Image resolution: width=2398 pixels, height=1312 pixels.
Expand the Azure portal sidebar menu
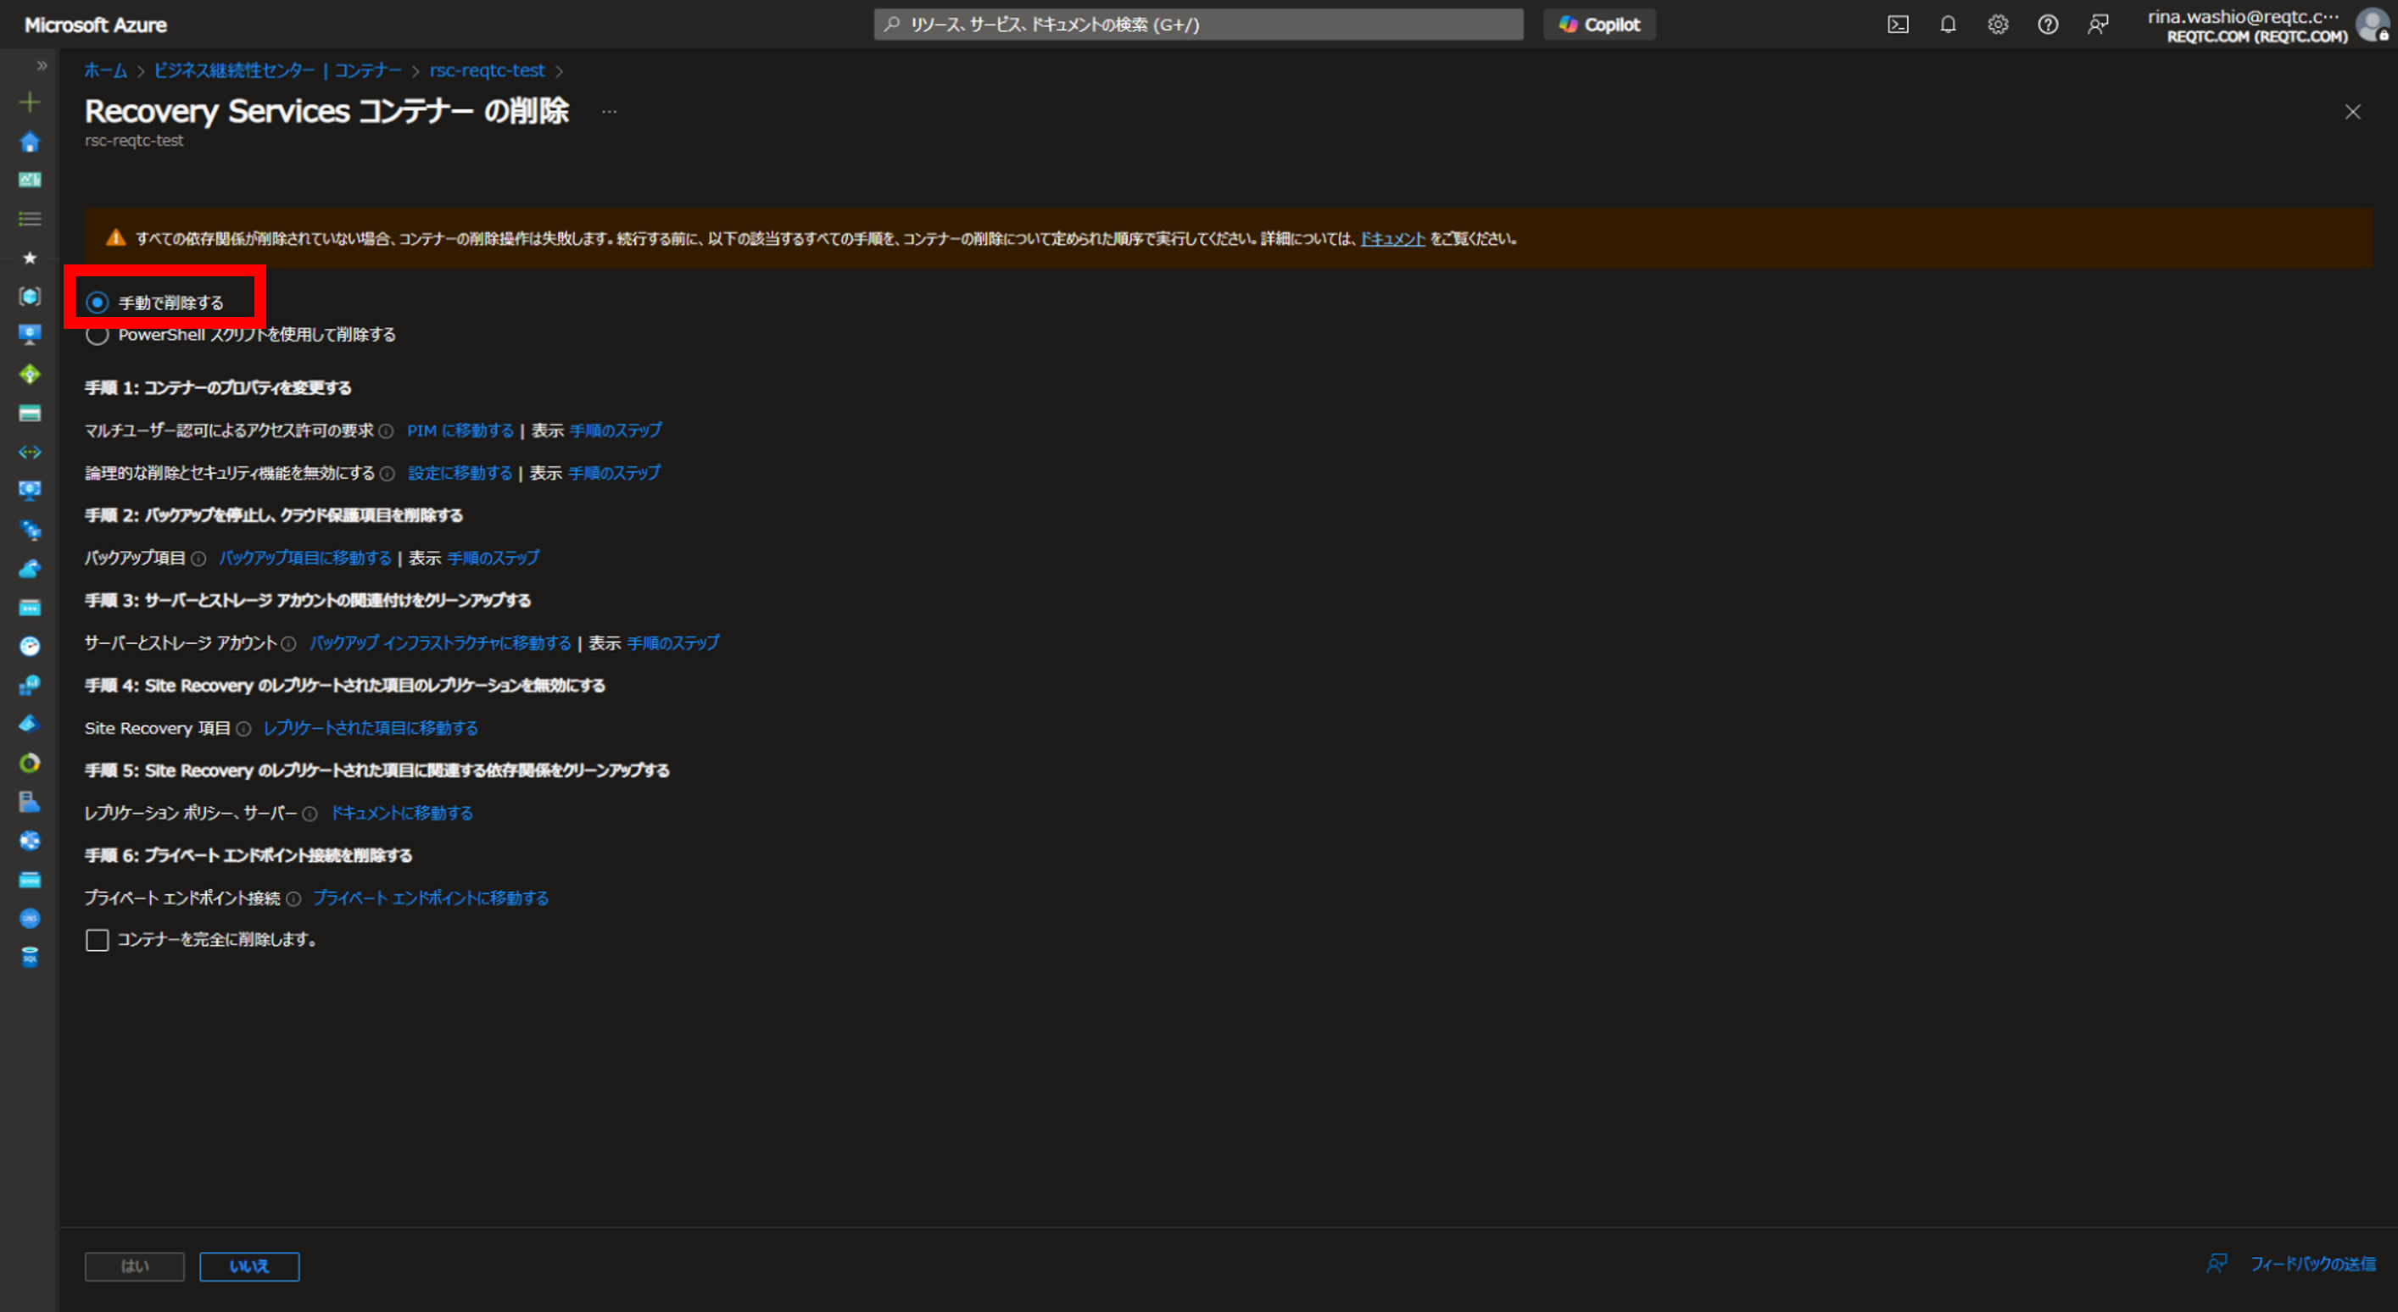(x=42, y=65)
